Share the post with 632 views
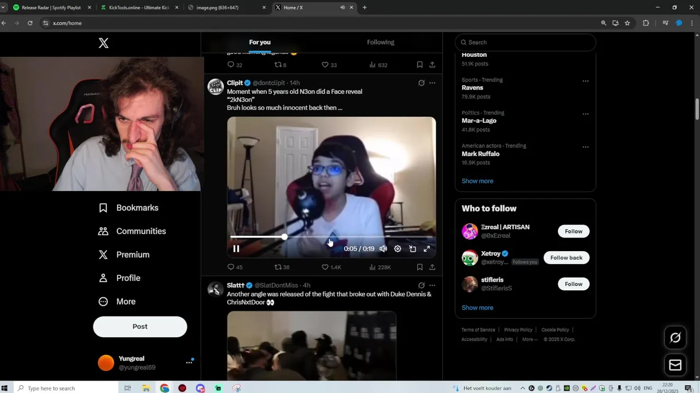Screen dimensions: 700x393 click(x=432, y=65)
